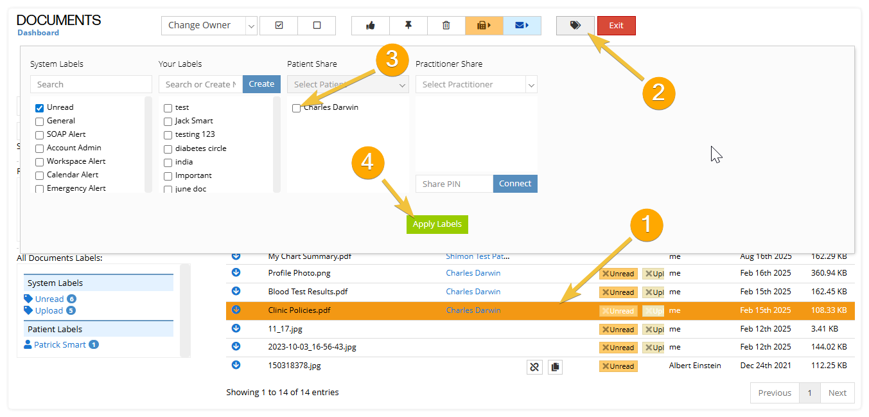Screen dimensions: 869x417
Task: Click the select-all checked box icon
Action: [x=279, y=26]
